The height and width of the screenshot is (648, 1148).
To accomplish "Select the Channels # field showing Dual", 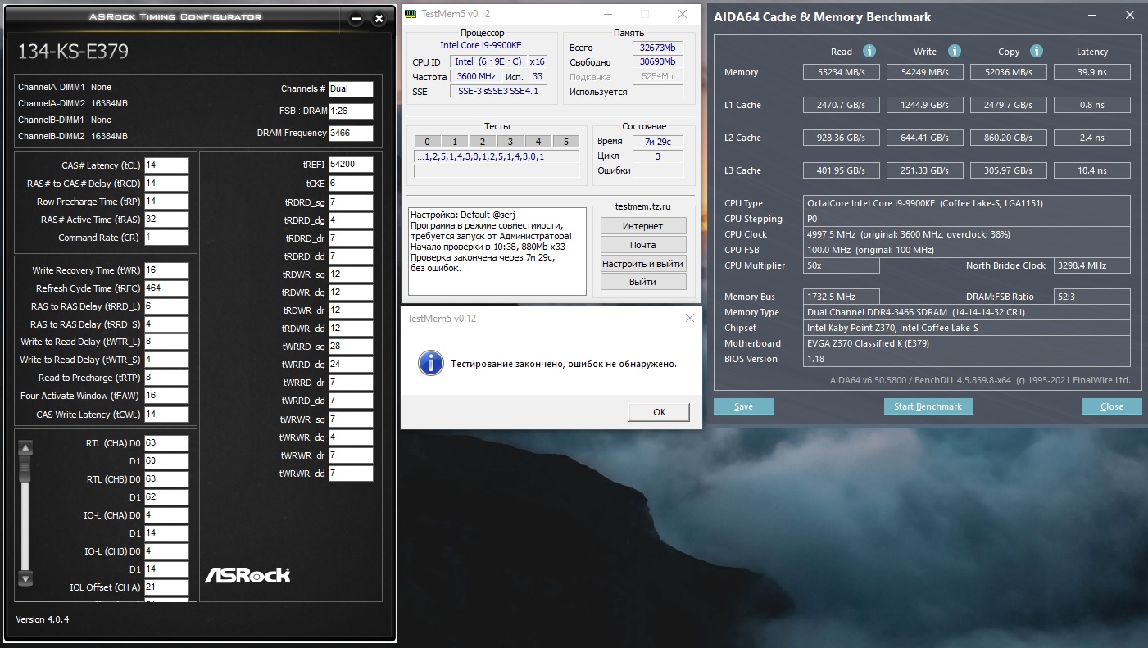I will click(351, 89).
